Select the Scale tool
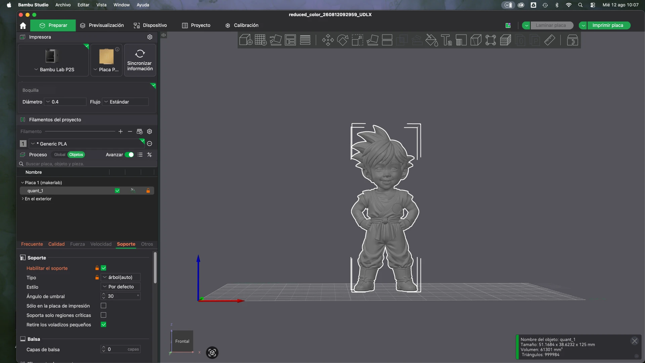Viewport: 645px width, 363px height. 357,40
